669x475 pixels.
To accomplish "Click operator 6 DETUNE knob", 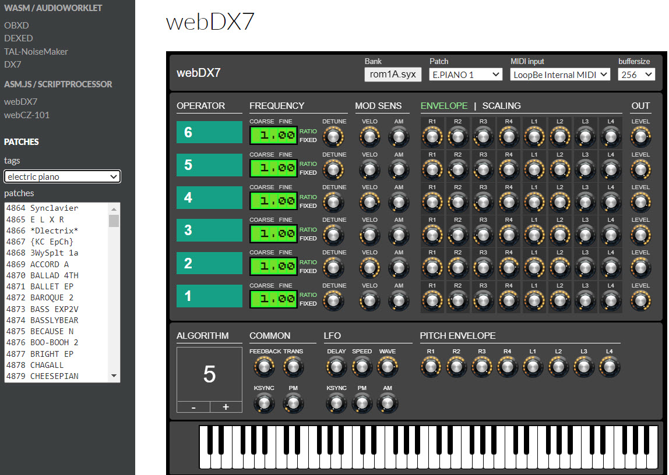I will tap(333, 137).
